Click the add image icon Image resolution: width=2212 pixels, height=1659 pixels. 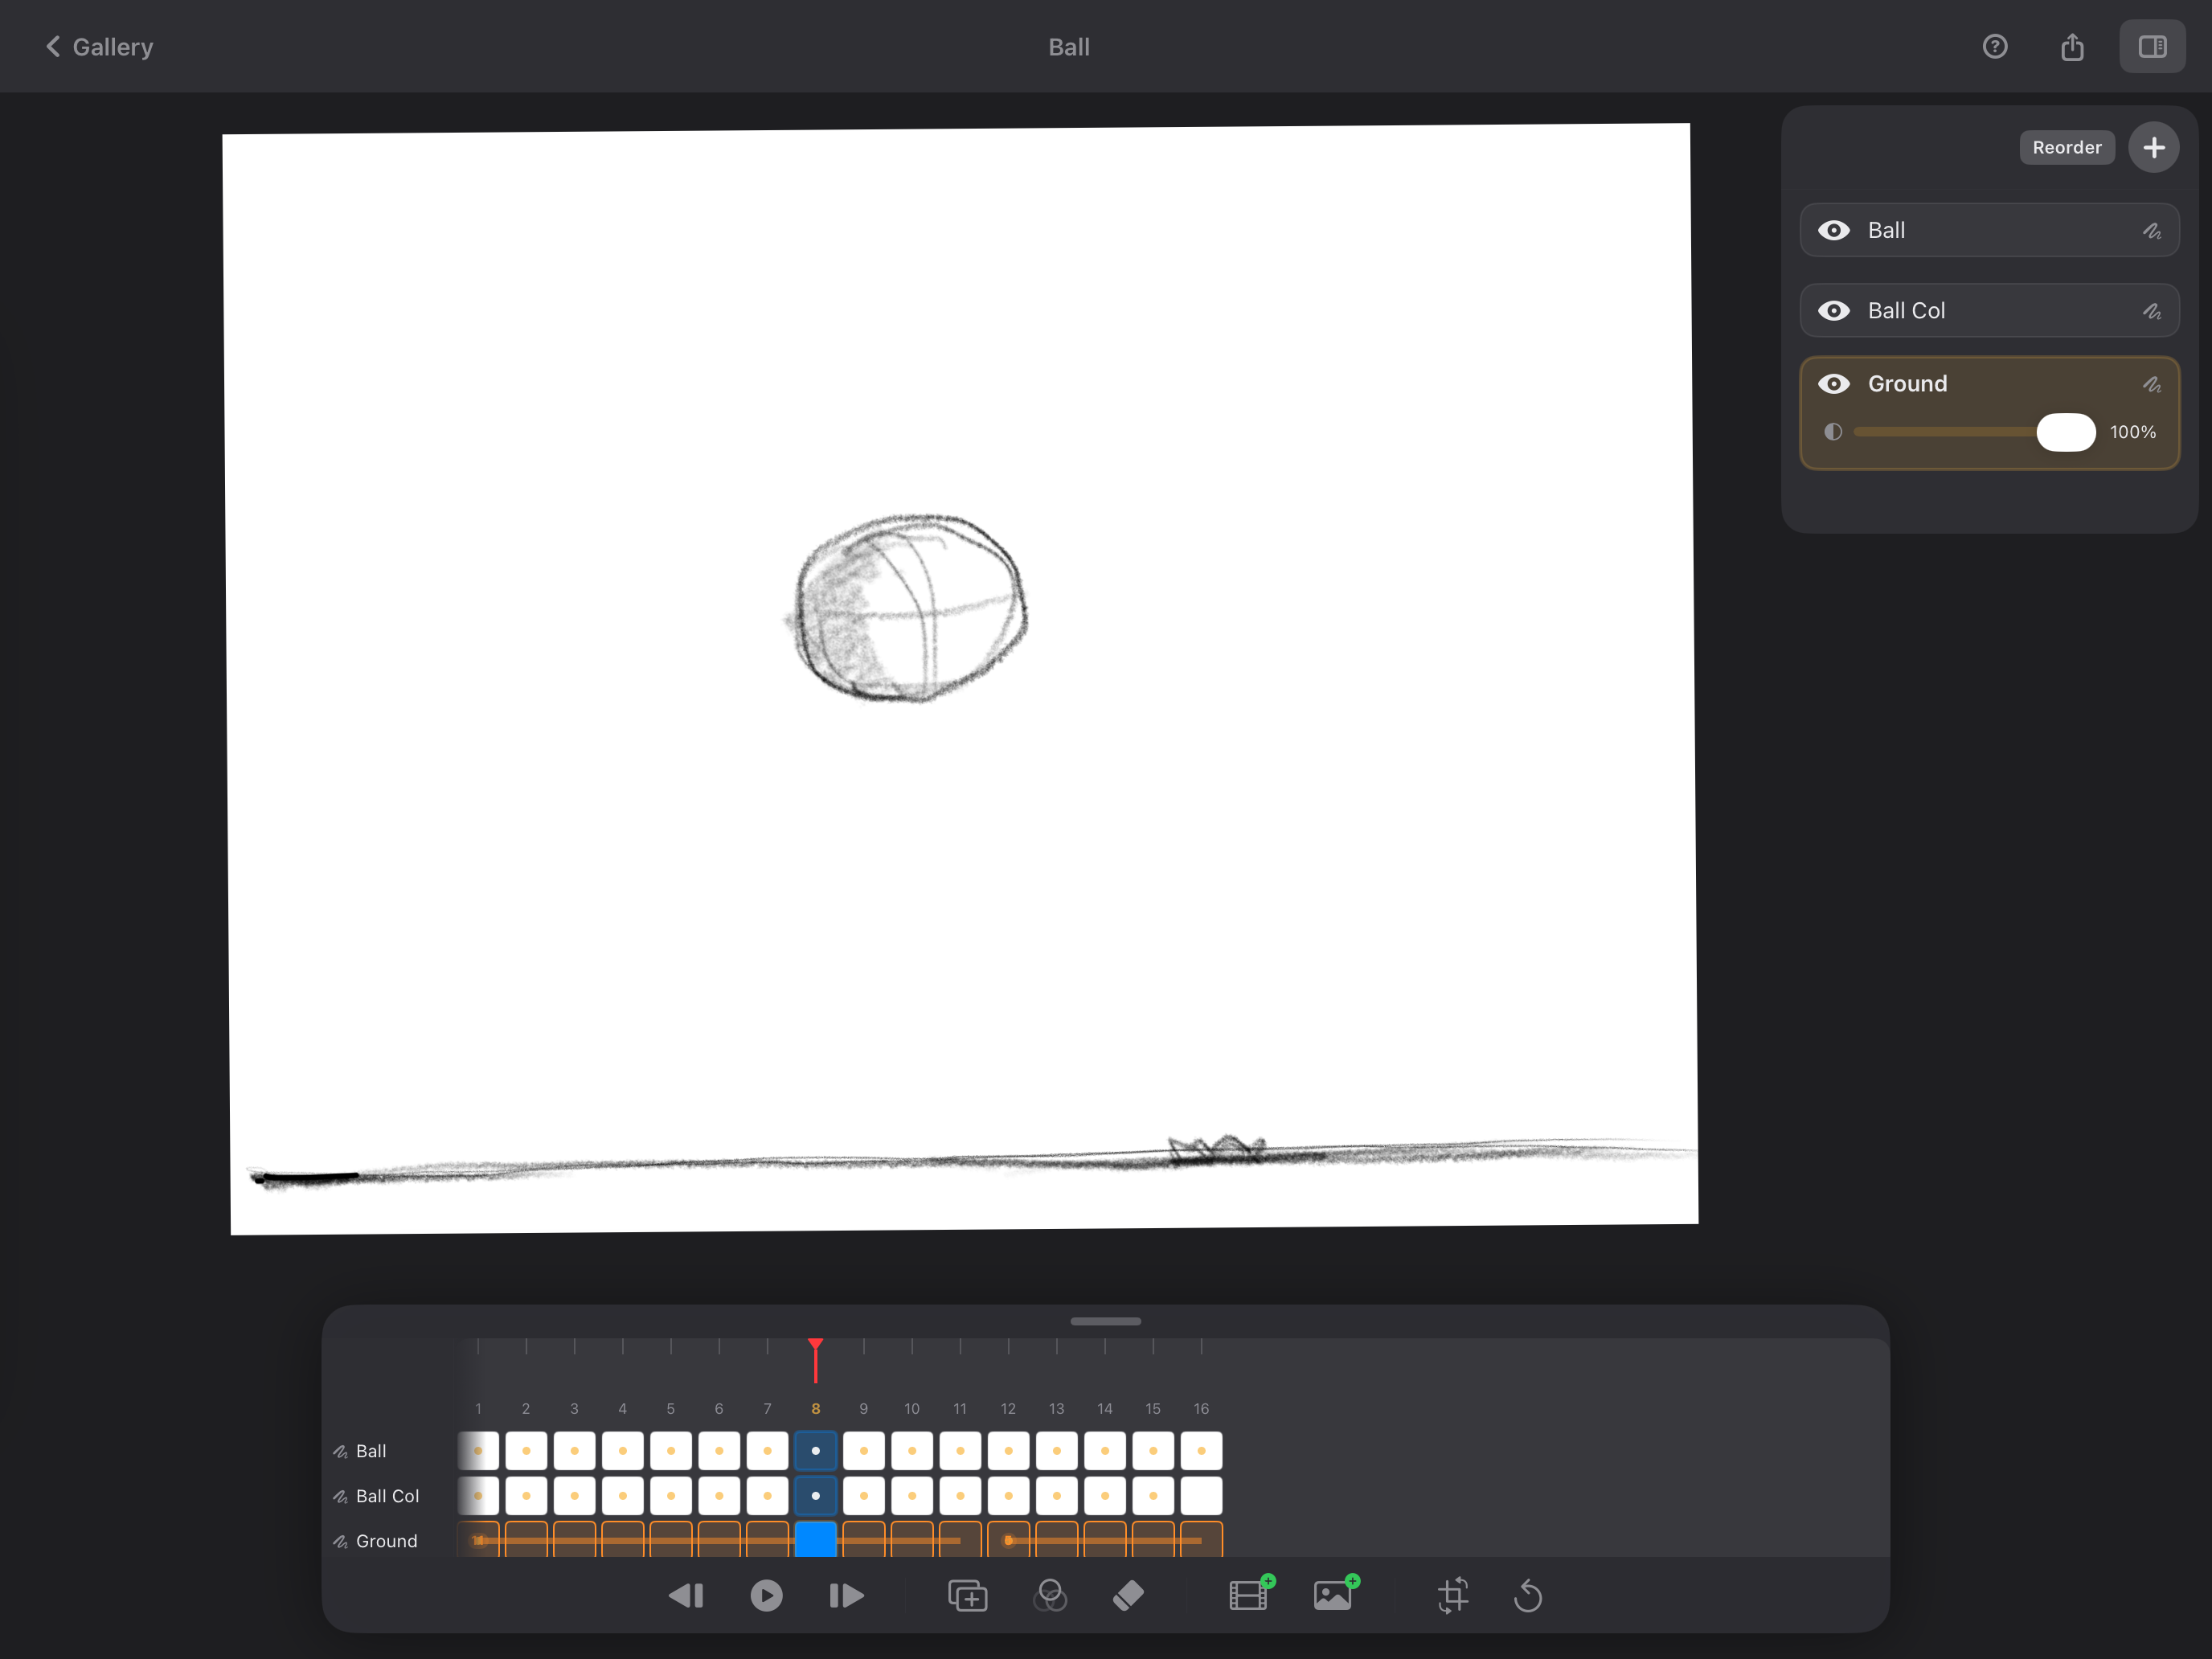pos(1336,1593)
